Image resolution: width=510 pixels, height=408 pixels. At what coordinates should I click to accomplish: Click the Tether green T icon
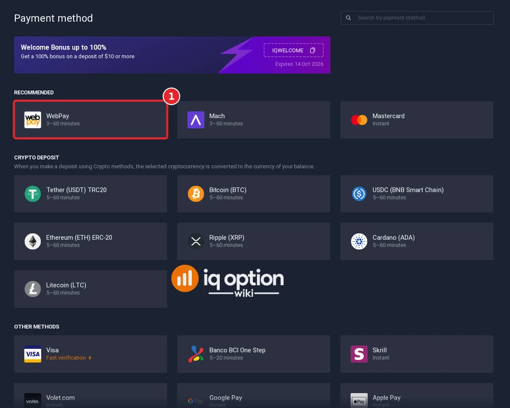[33, 194]
